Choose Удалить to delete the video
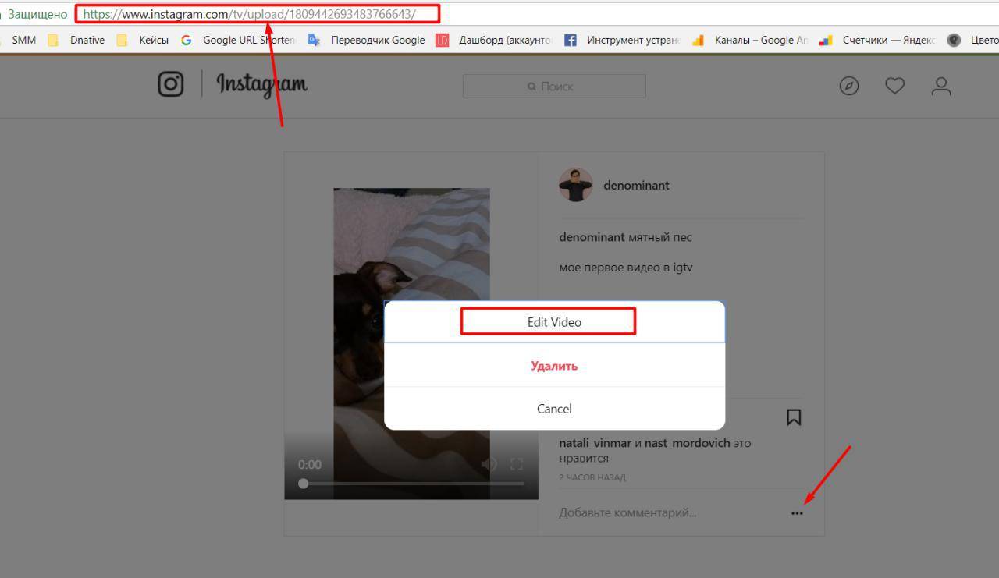999x578 pixels. coord(554,366)
